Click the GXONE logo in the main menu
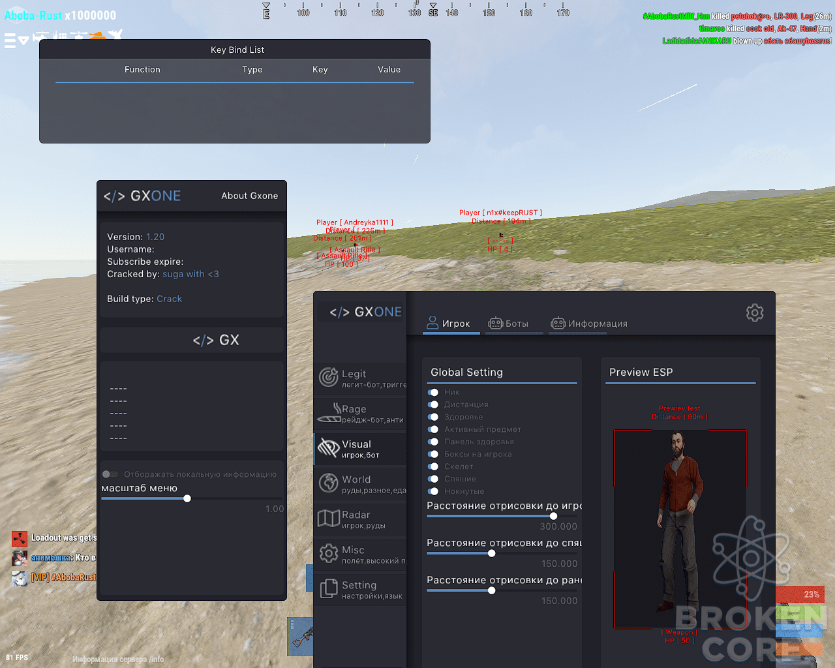 click(x=365, y=312)
